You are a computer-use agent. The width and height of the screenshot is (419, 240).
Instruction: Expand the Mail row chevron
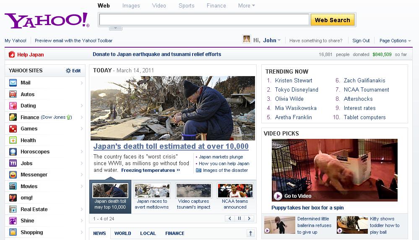tap(82, 83)
